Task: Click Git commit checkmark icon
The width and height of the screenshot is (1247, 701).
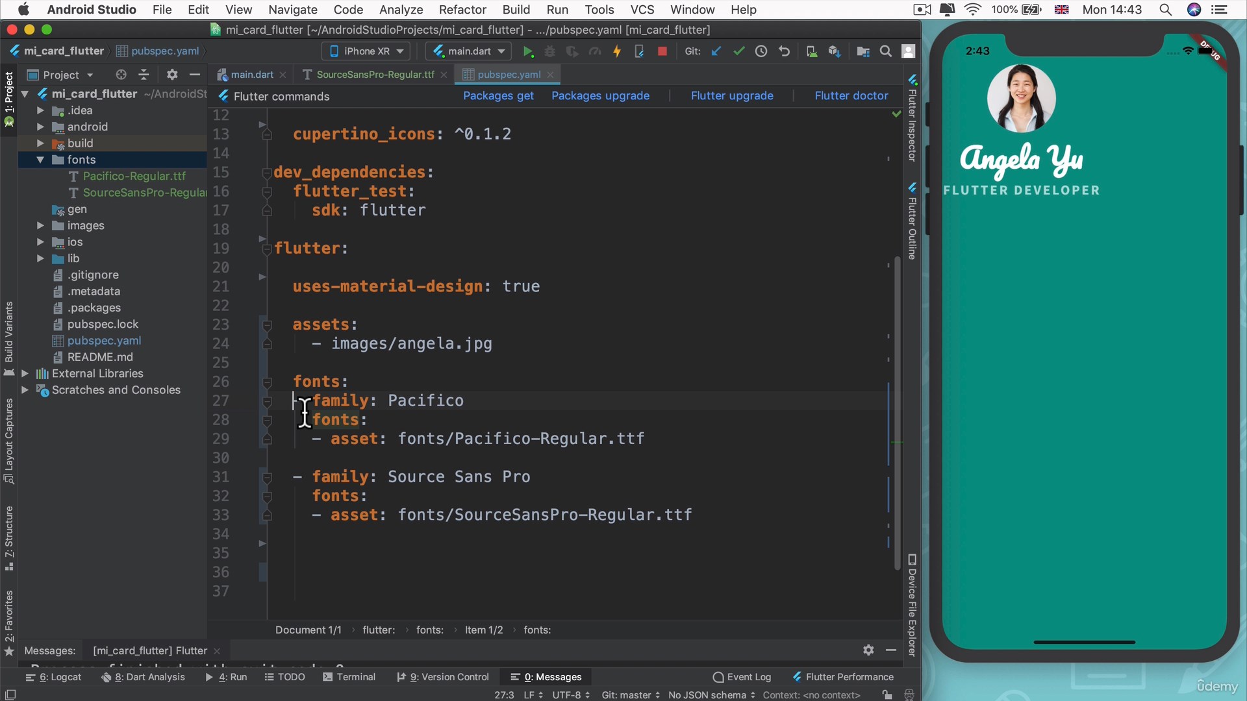Action: [738, 51]
